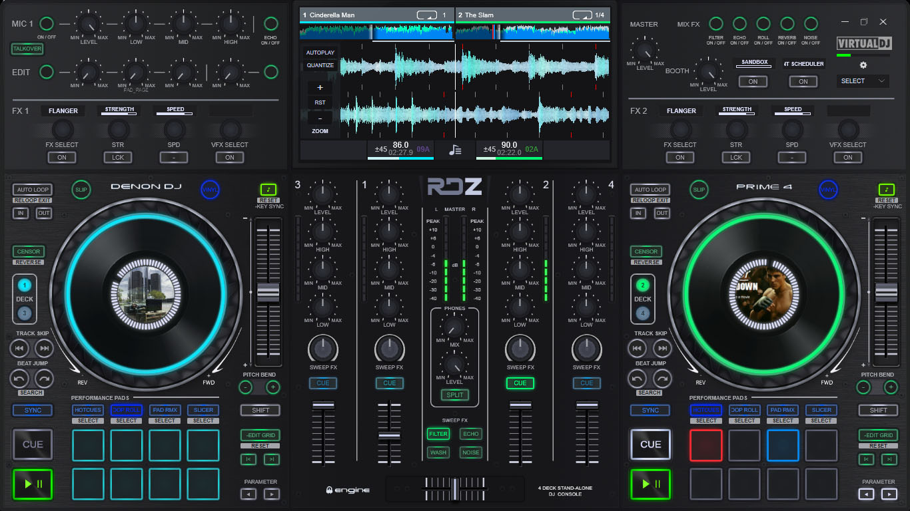Open the SELECT dropdown in top right

(x=863, y=81)
